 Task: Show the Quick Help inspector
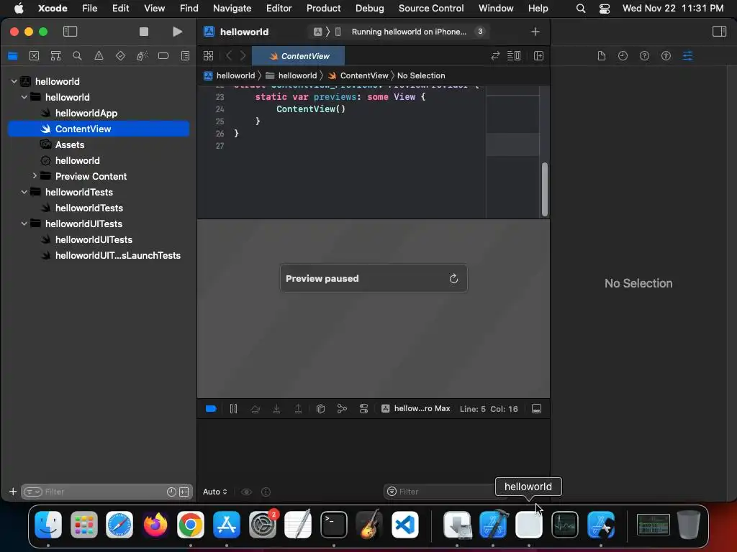coord(644,56)
